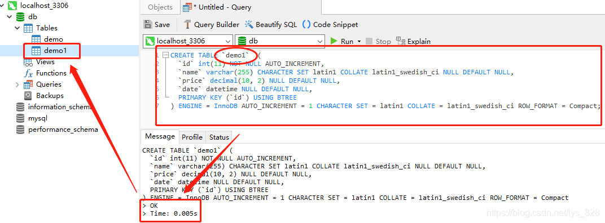Select the Functions tree row

pyautogui.click(x=69, y=73)
